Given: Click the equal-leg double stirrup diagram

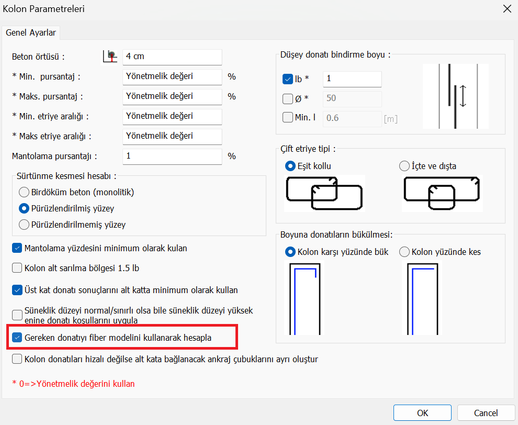Looking at the screenshot, I should [x=324, y=193].
